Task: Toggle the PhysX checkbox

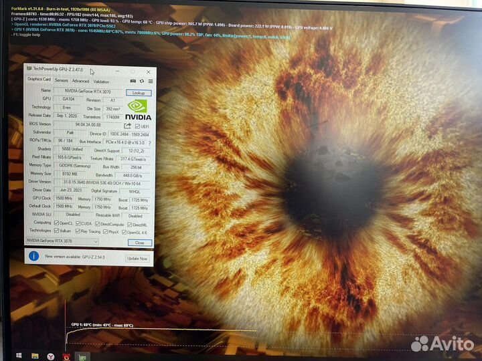Action: point(106,232)
